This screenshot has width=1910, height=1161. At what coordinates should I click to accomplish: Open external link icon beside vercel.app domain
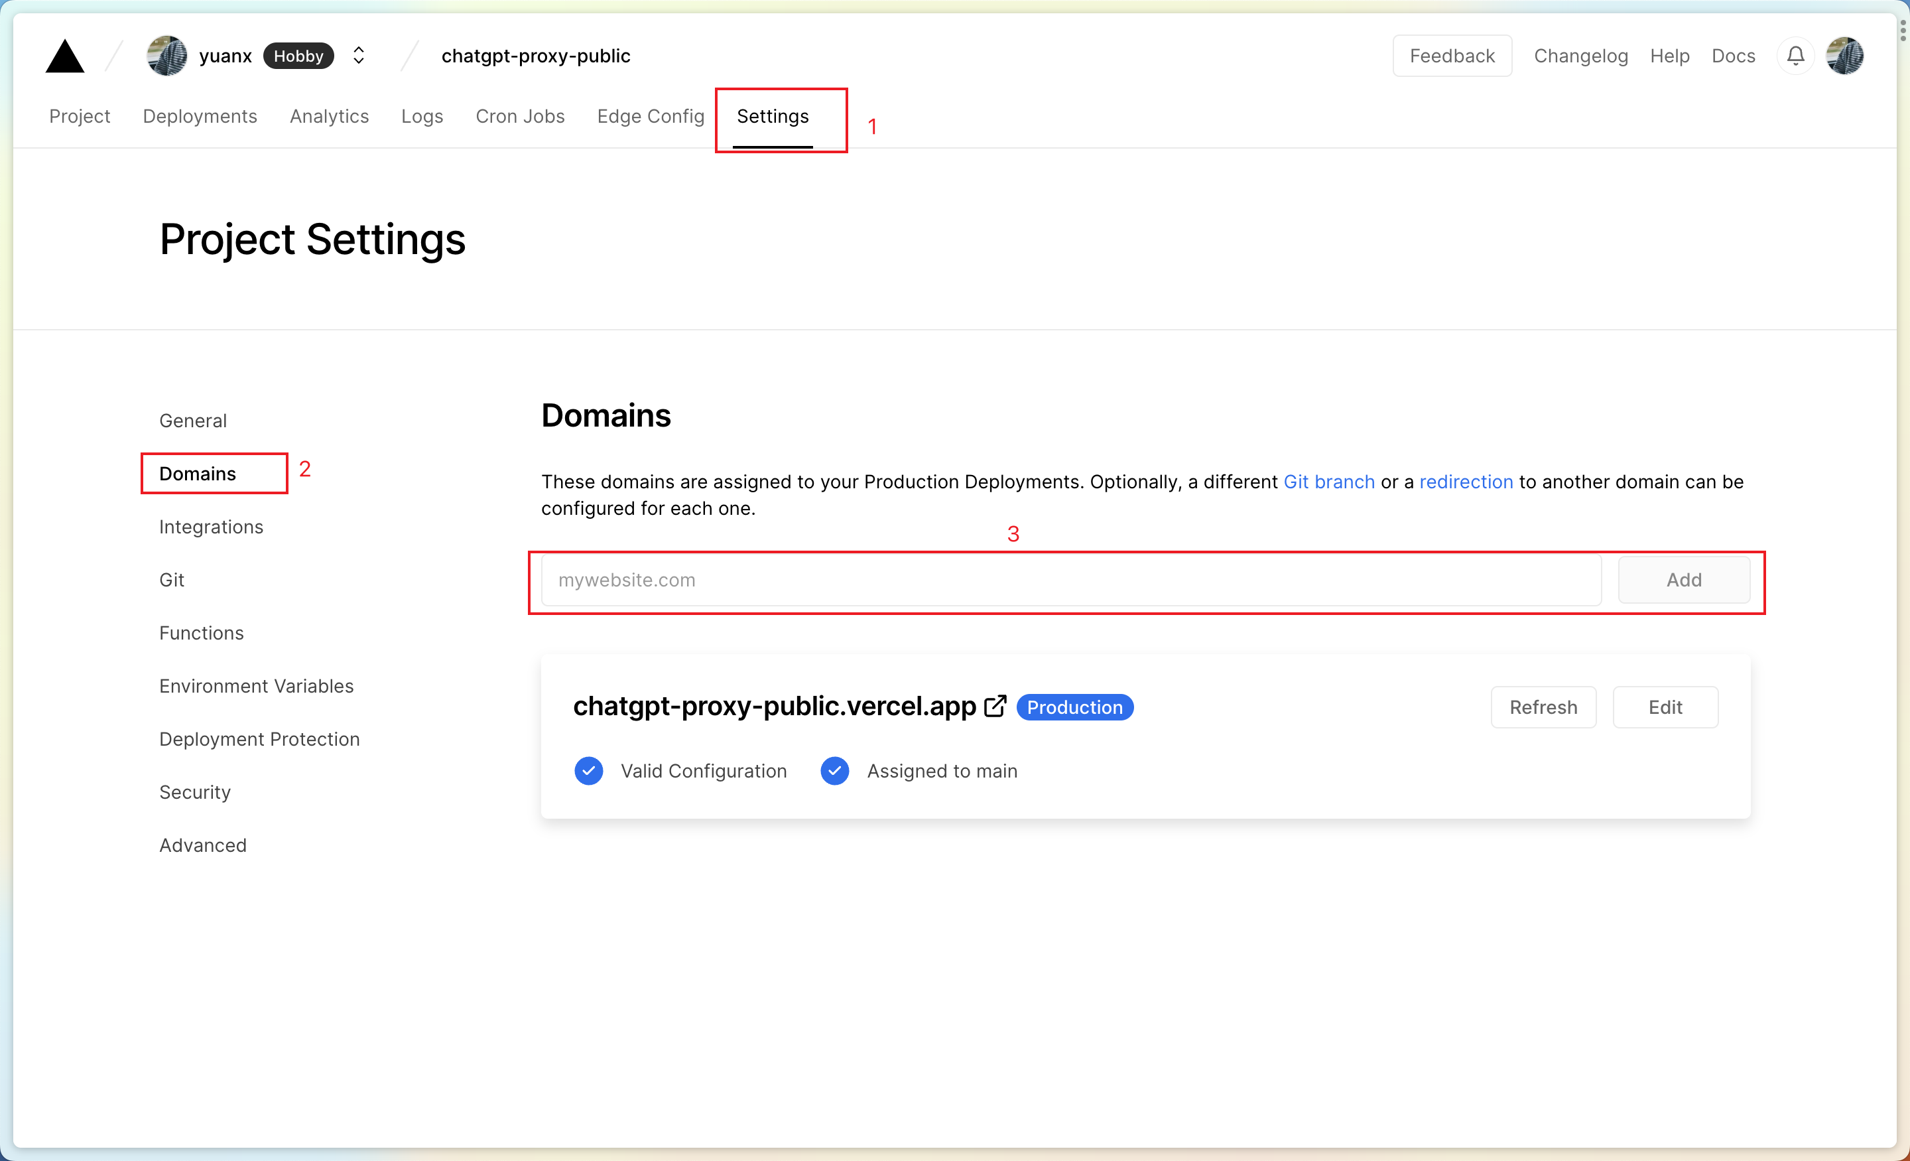pyautogui.click(x=995, y=707)
